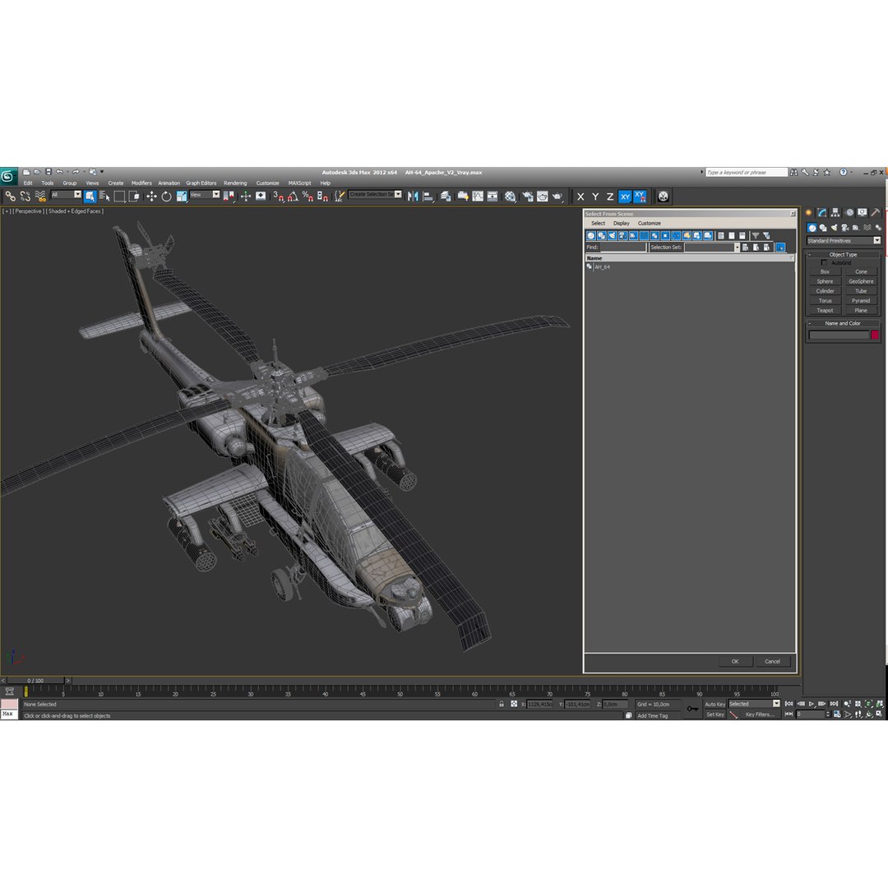Open the selection filter All dropdown

67,195
